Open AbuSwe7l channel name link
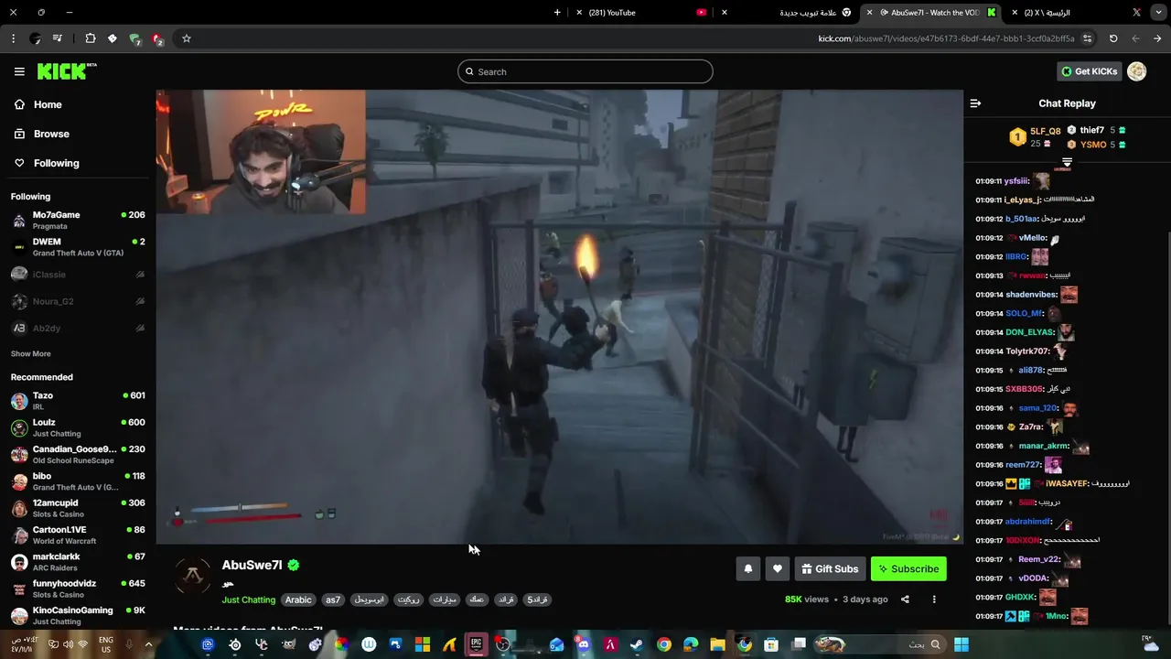The width and height of the screenshot is (1171, 659). tap(252, 566)
